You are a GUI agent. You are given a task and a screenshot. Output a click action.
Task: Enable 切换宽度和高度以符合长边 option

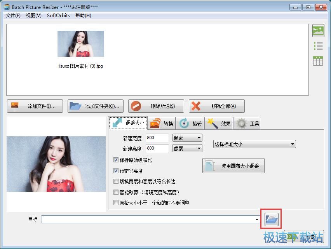point(116,181)
